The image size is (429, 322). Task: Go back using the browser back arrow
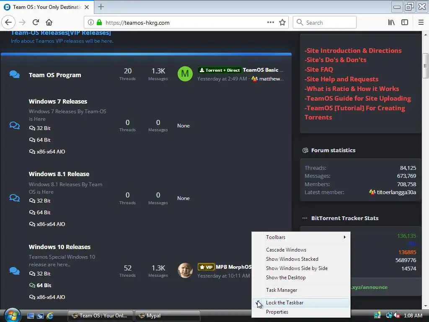(8, 23)
